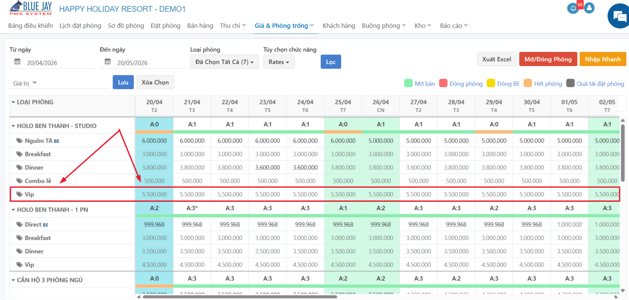Click the calendar icon beside Từ ngày
Viewport: 629px width, 300px height.
[17, 62]
